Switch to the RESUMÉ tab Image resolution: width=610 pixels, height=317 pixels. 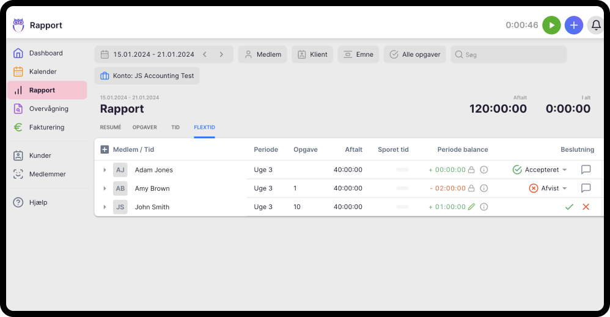[111, 127]
